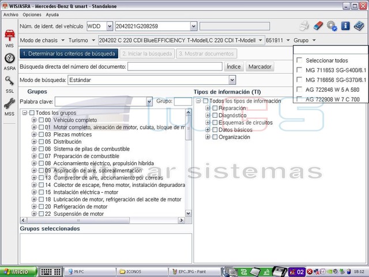Open the Archivo menu
Screen dimensions: 369x277
[x=11, y=14]
